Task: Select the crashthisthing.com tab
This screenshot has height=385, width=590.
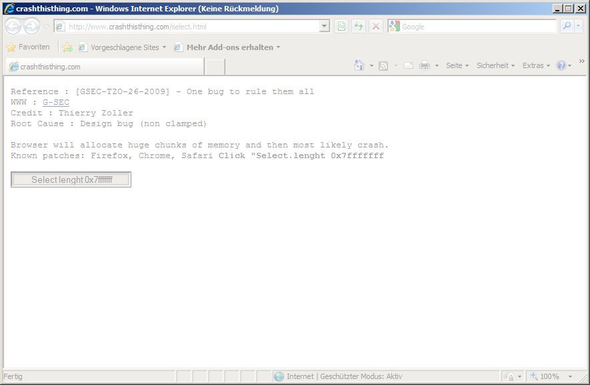Action: pyautogui.click(x=105, y=67)
